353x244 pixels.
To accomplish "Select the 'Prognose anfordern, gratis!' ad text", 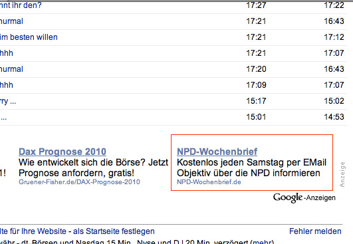I will [76, 173].
